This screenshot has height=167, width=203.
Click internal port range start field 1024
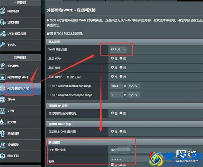tap(116, 86)
